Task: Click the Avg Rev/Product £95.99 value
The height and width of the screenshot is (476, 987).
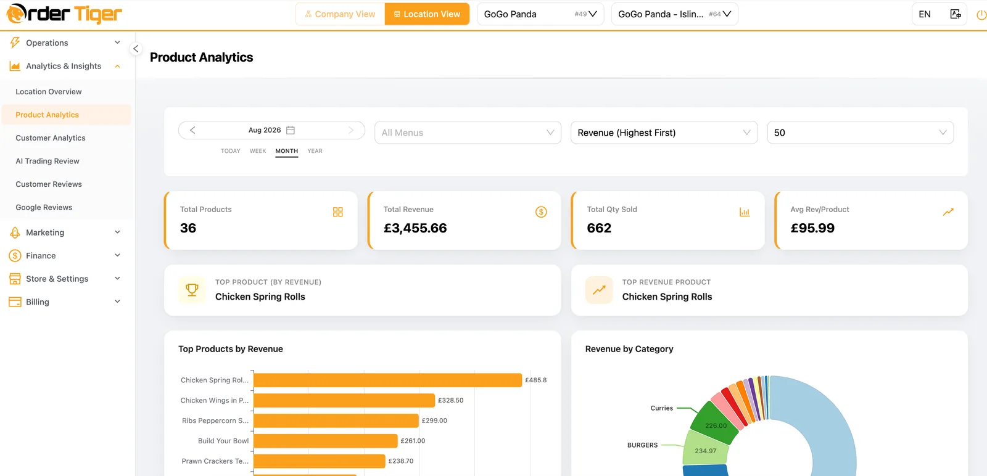Action: [x=812, y=228]
